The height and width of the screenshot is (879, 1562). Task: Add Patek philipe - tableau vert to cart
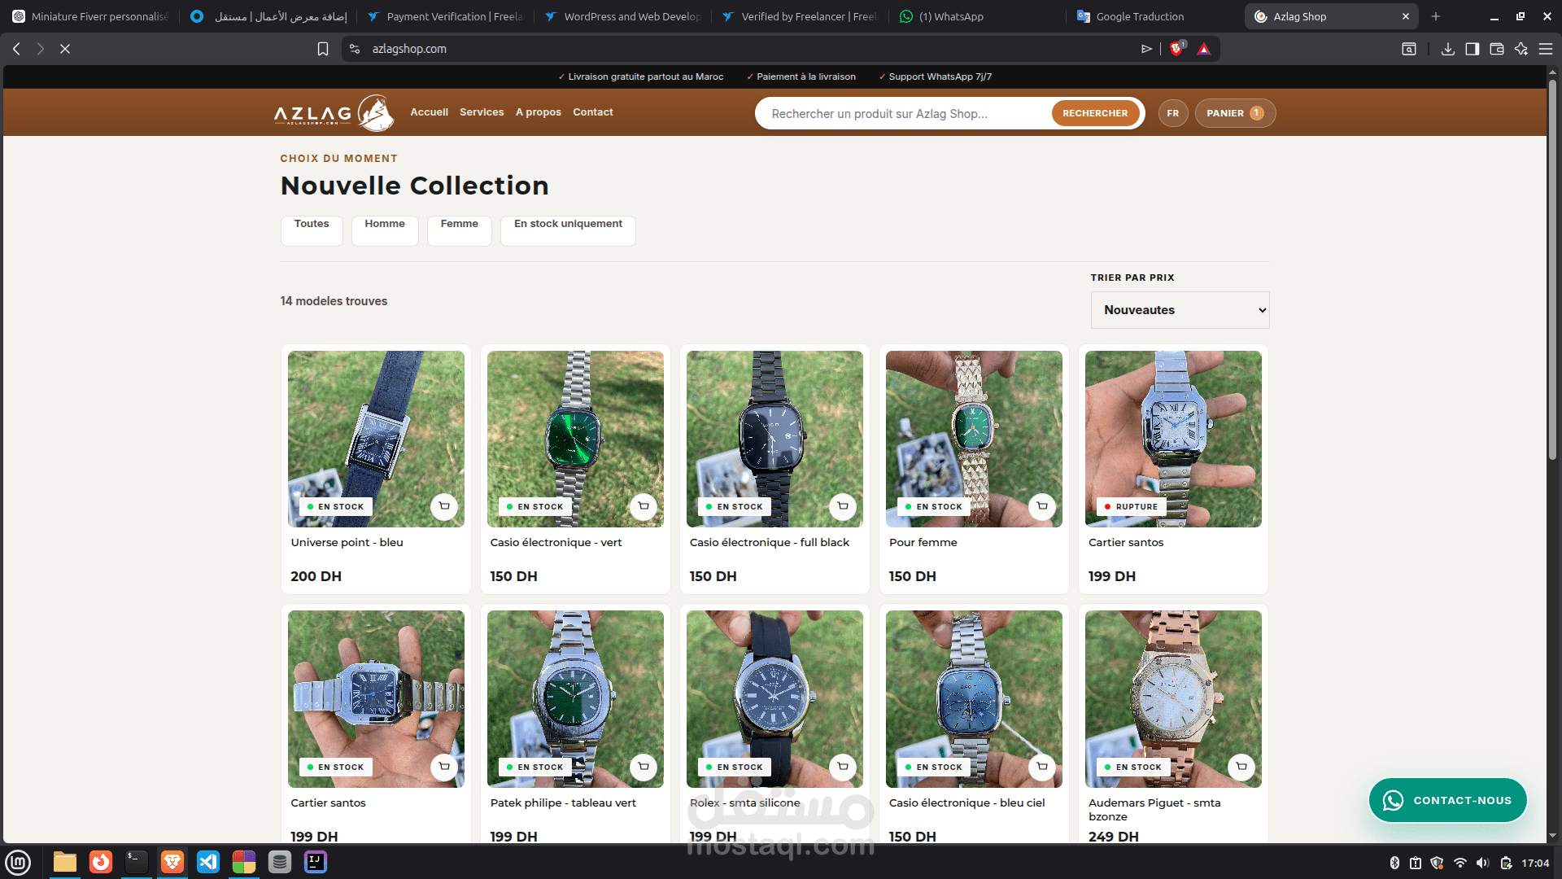coord(644,767)
